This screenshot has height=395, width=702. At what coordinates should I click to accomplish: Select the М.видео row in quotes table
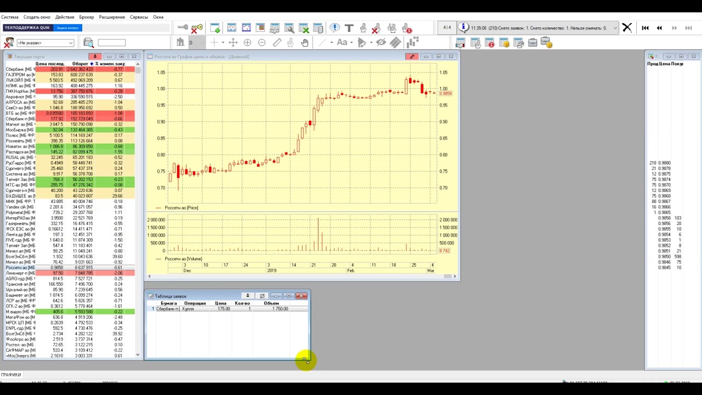[x=70, y=312]
